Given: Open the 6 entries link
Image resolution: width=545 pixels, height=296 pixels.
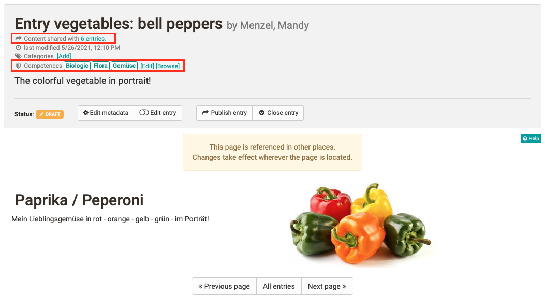Looking at the screenshot, I should coord(93,39).
